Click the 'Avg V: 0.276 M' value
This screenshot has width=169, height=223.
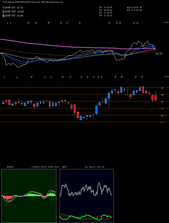(x=134, y=7)
